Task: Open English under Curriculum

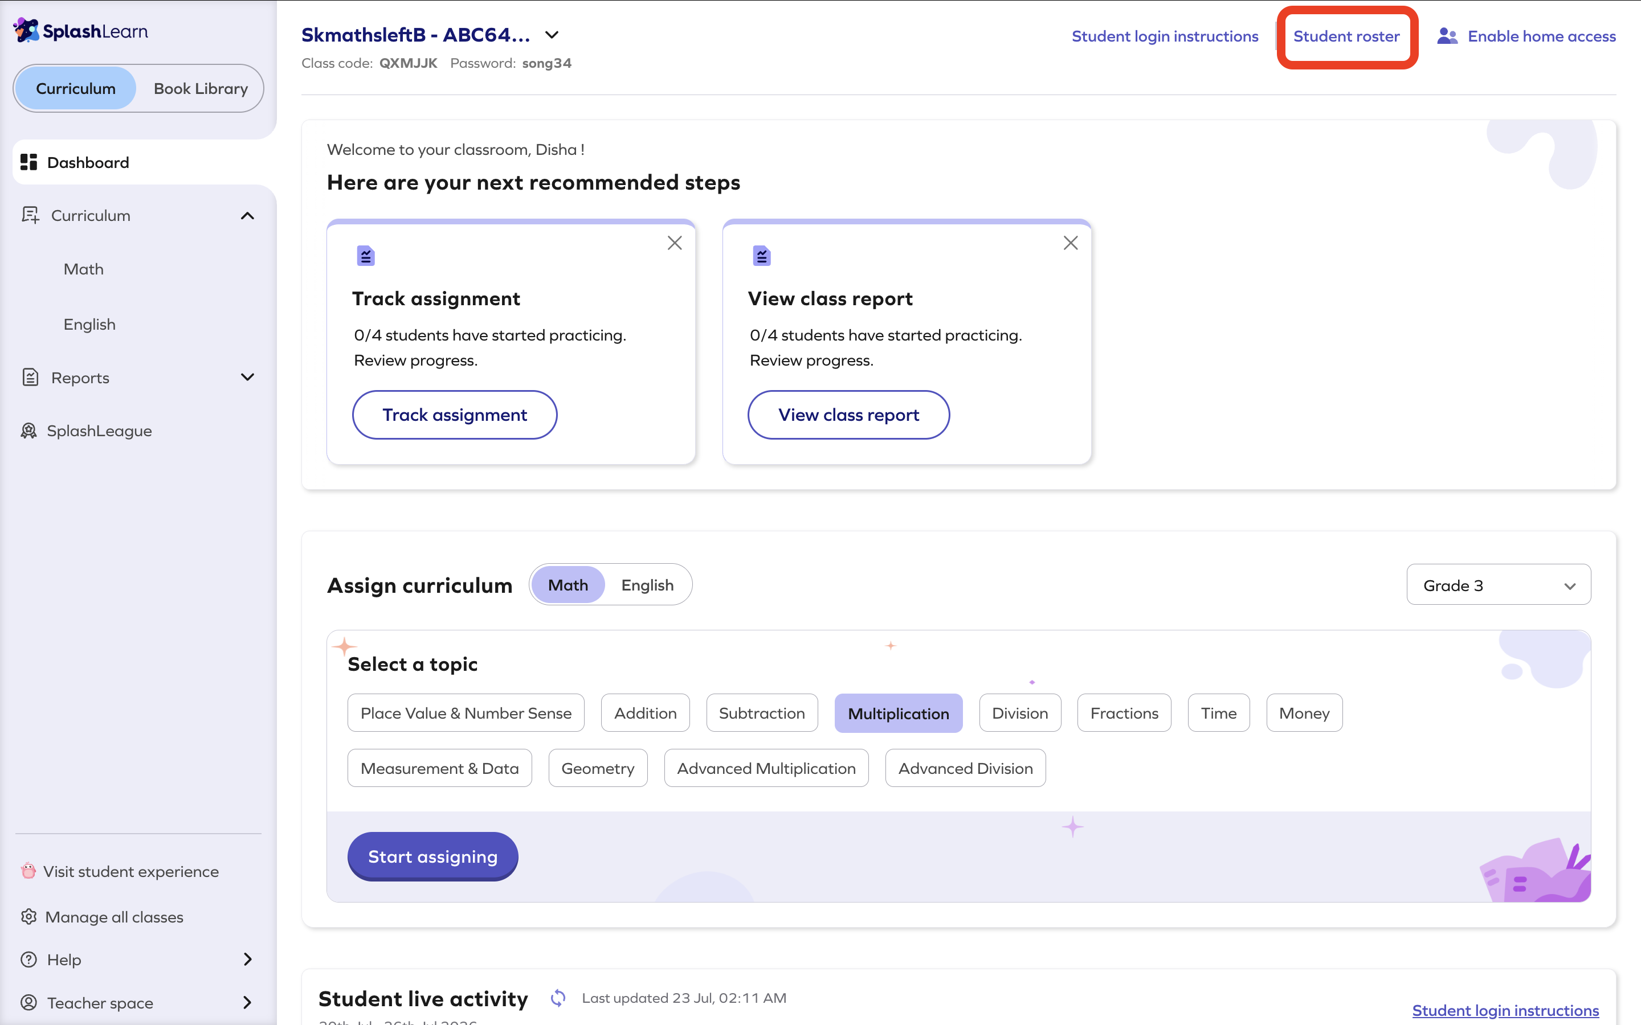Action: 89,324
